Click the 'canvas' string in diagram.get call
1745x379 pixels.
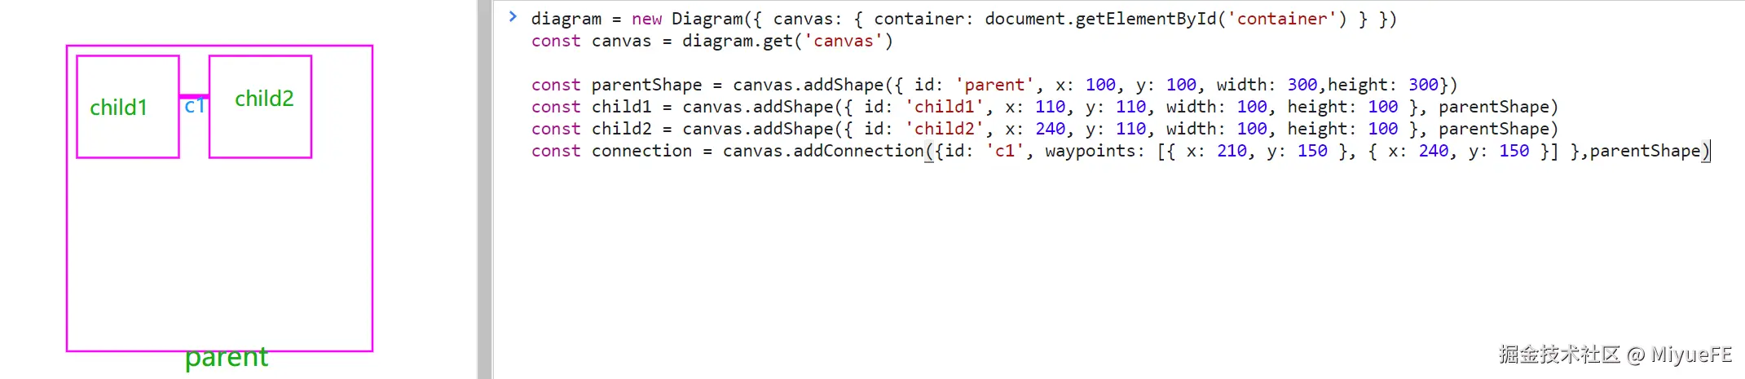[x=844, y=41]
